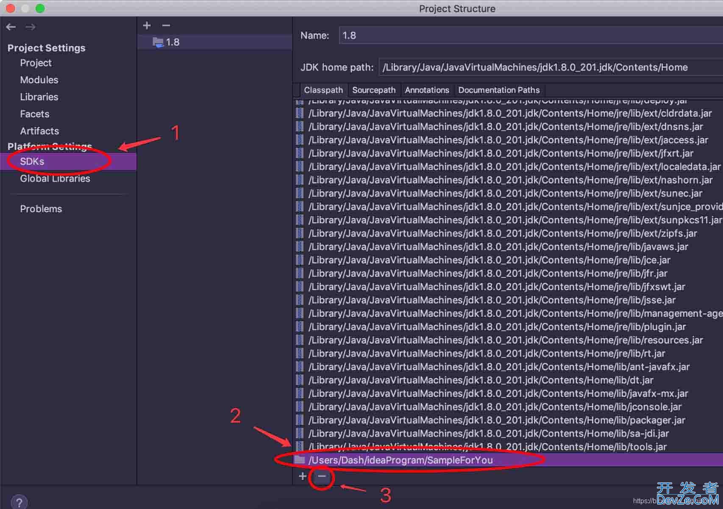Viewport: 723px width, 509px height.
Task: Select the ext/cldrdata.jar classpath row
Action: (x=509, y=113)
